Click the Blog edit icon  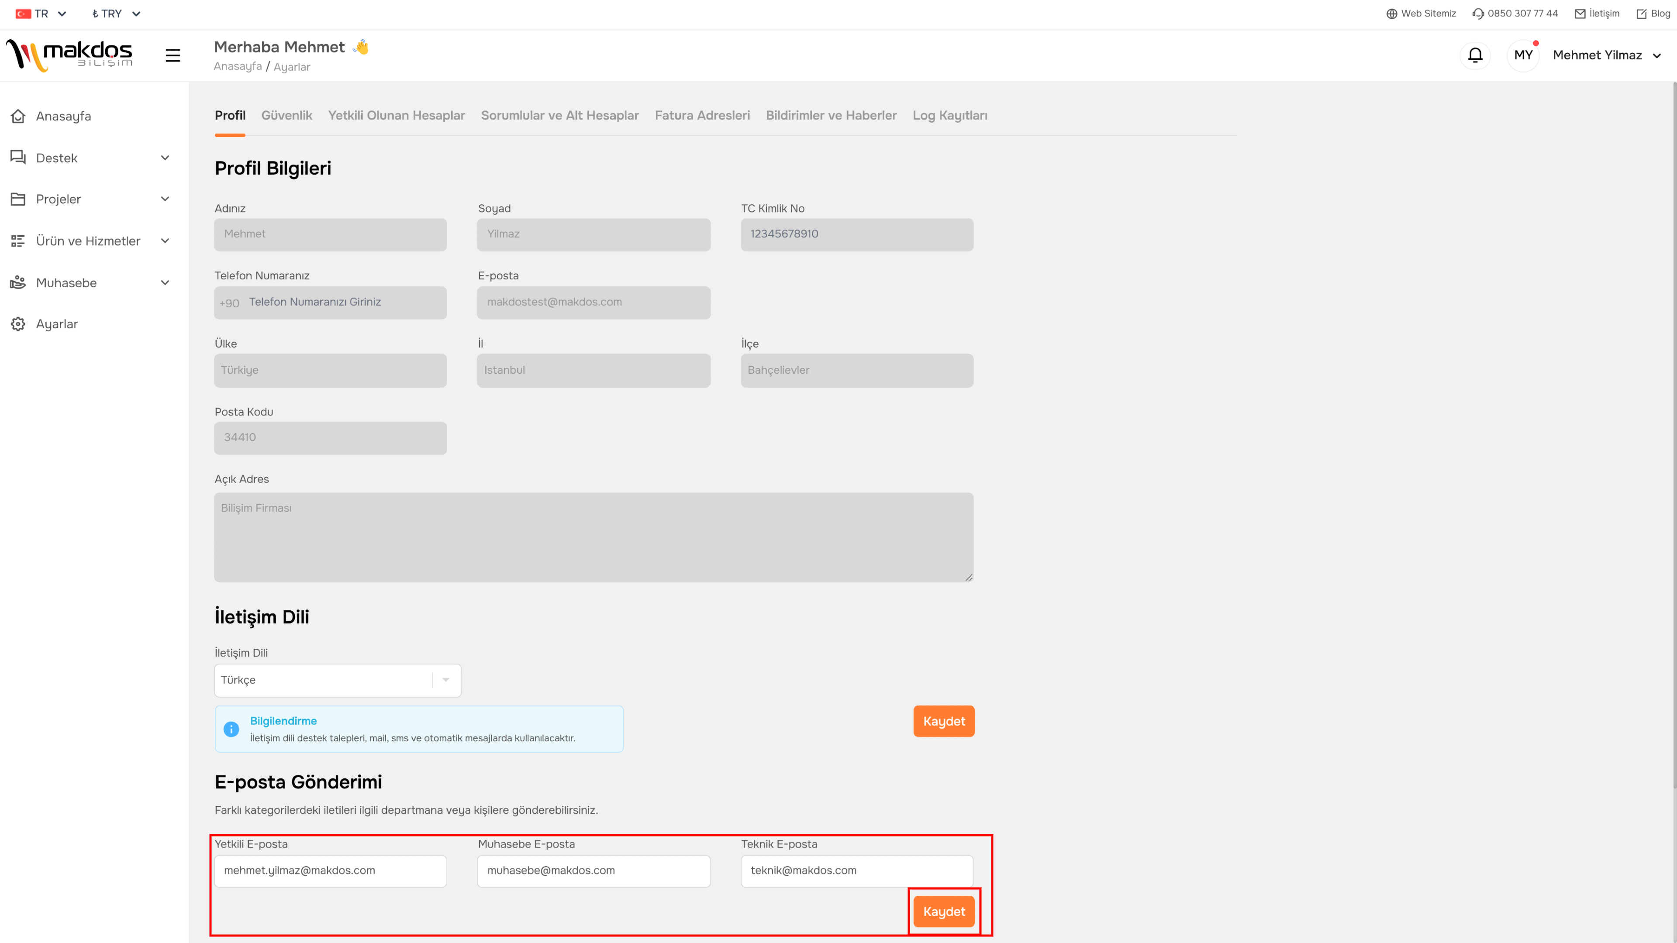1641,14
